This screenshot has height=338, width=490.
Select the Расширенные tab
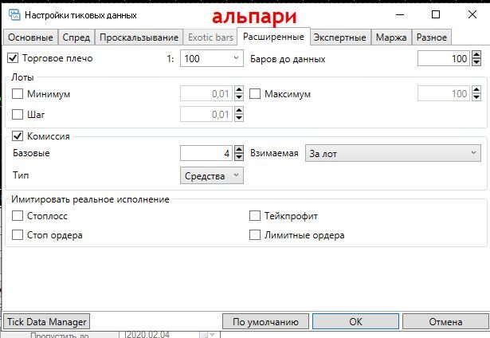point(273,37)
